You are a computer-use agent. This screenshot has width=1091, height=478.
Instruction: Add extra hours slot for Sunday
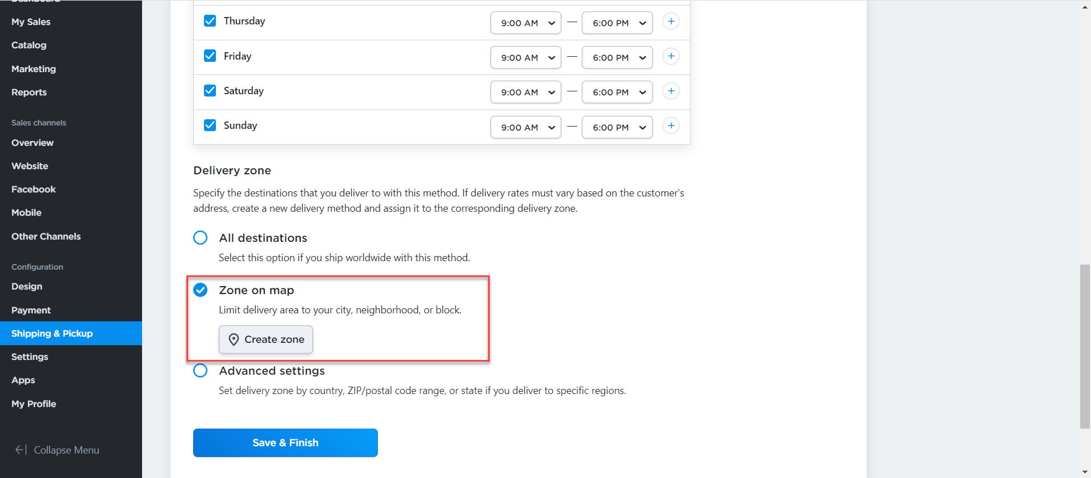pyautogui.click(x=671, y=126)
